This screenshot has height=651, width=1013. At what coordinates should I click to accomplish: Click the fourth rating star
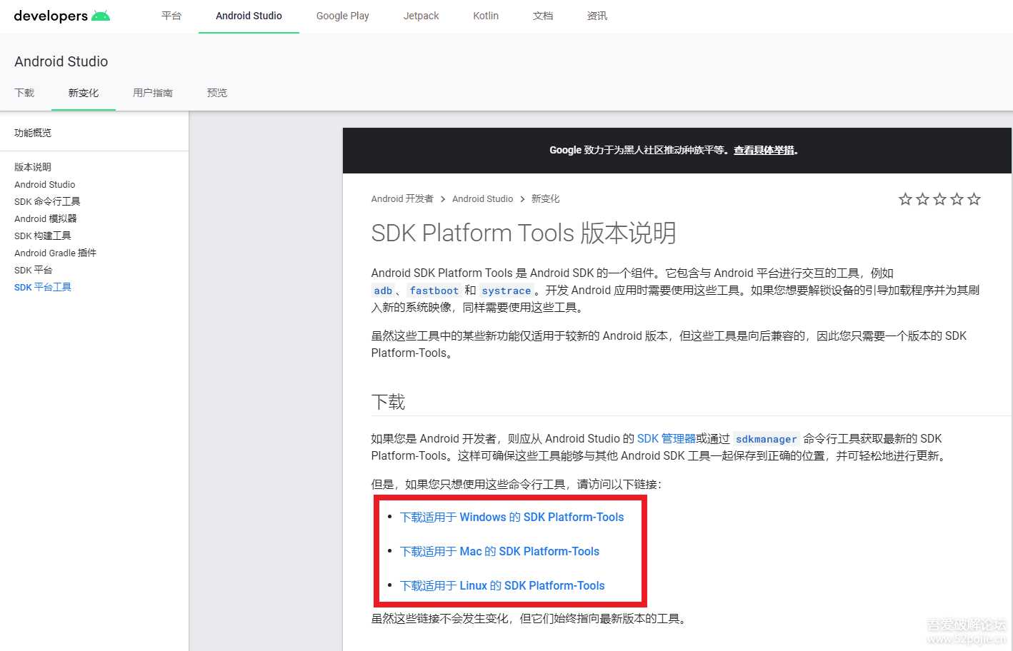pyautogui.click(x=957, y=199)
